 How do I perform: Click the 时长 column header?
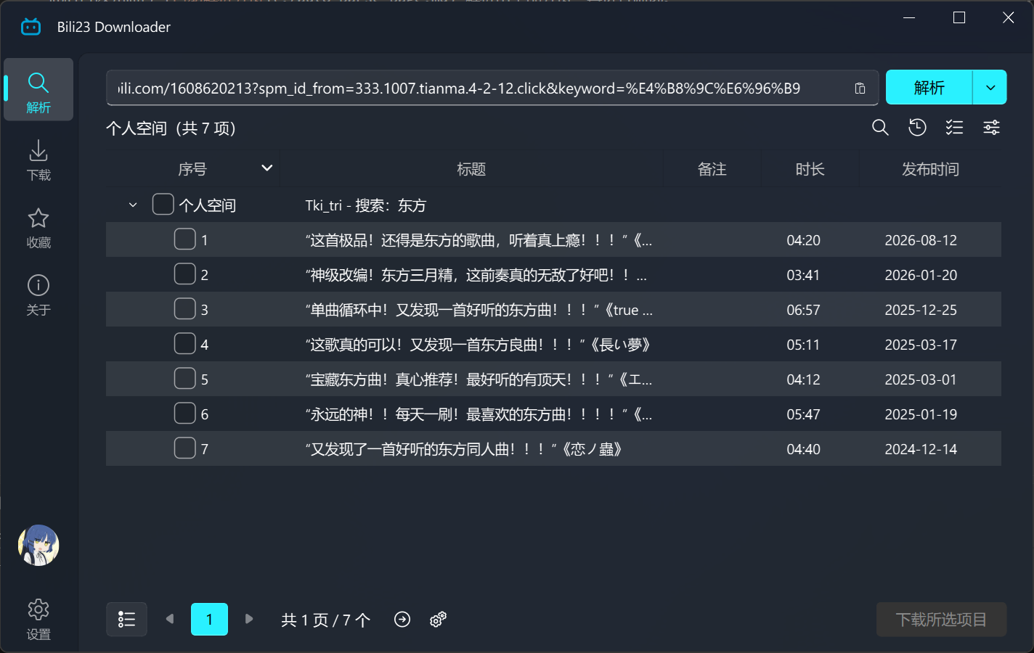tap(810, 169)
